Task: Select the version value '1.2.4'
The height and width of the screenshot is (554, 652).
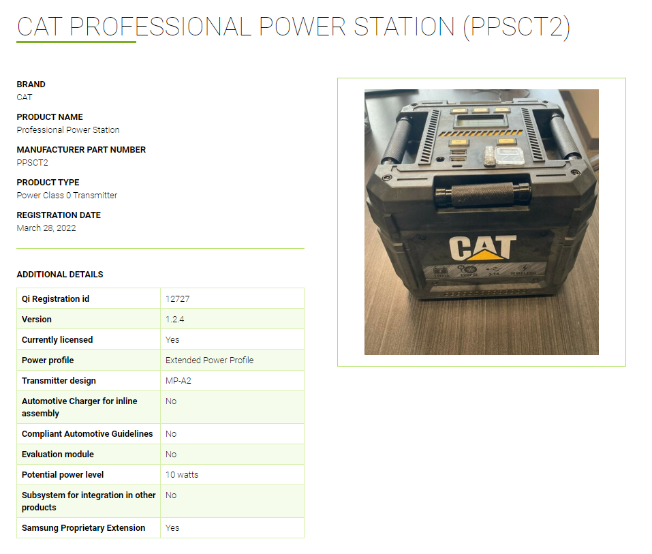Action: [x=174, y=320]
